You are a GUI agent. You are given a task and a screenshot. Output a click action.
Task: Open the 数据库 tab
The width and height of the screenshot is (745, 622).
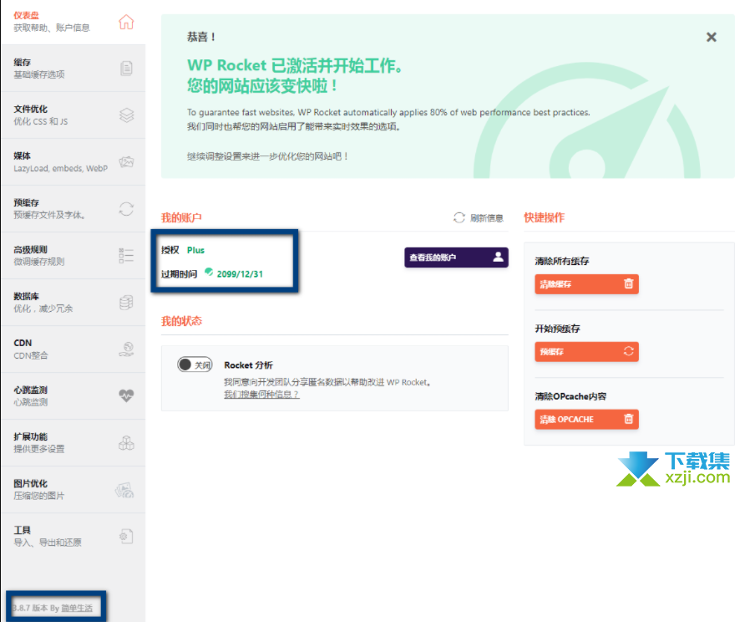pyautogui.click(x=73, y=303)
